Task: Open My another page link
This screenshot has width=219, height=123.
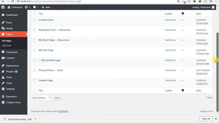Action: point(51,60)
